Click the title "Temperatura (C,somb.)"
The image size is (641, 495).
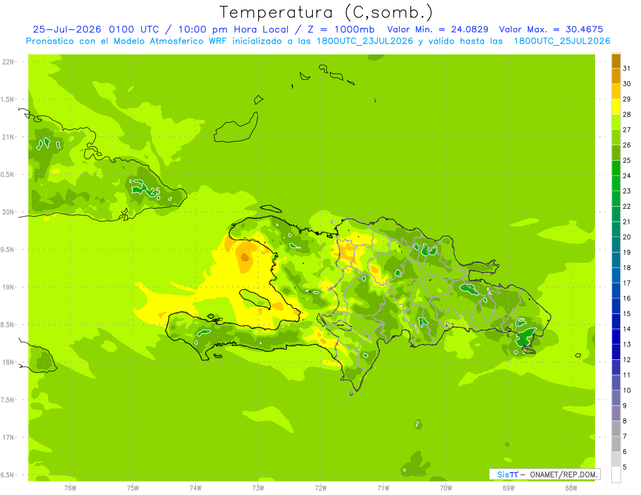point(326,12)
